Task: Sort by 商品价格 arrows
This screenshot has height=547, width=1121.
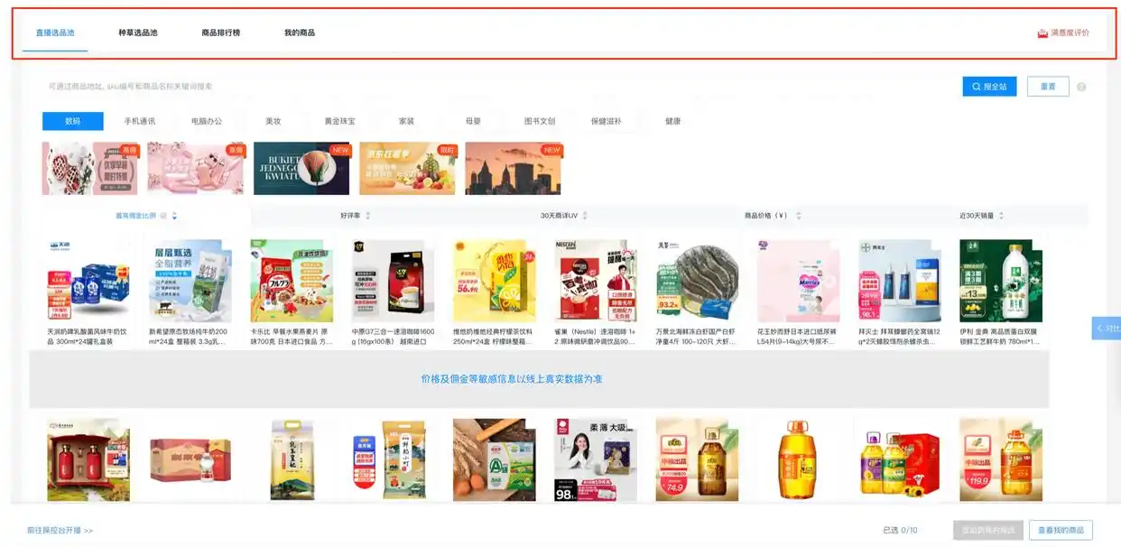Action: pyautogui.click(x=798, y=216)
